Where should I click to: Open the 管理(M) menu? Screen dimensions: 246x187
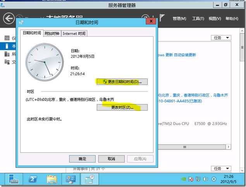point(179,19)
